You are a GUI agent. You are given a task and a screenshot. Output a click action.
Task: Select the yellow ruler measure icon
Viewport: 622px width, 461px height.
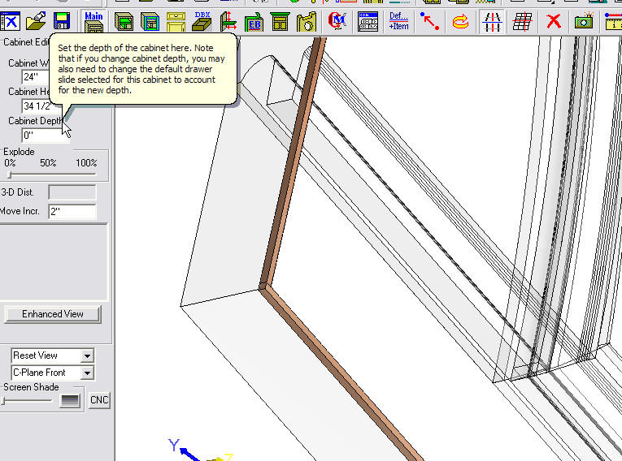(613, 21)
